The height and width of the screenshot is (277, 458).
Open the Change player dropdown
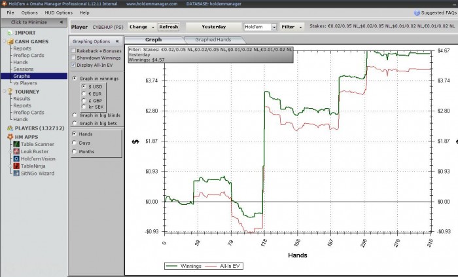(142, 27)
